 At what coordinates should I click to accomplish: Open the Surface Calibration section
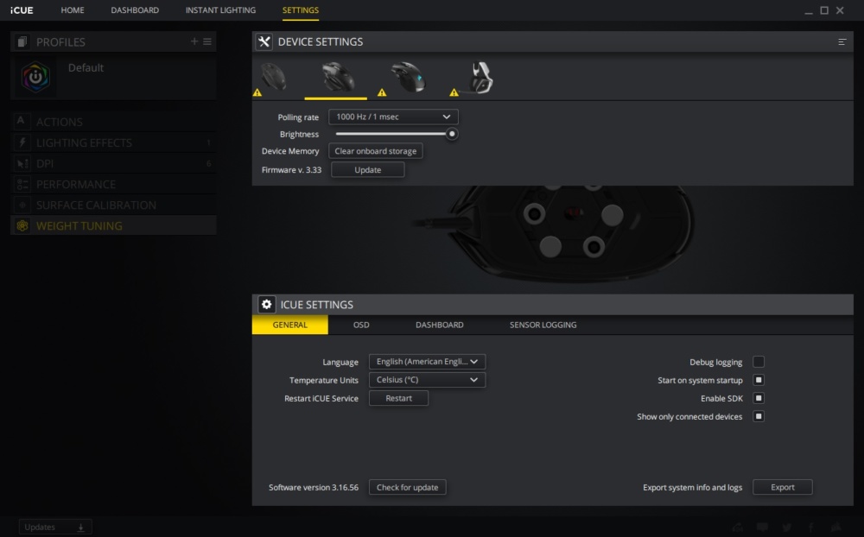(x=113, y=205)
